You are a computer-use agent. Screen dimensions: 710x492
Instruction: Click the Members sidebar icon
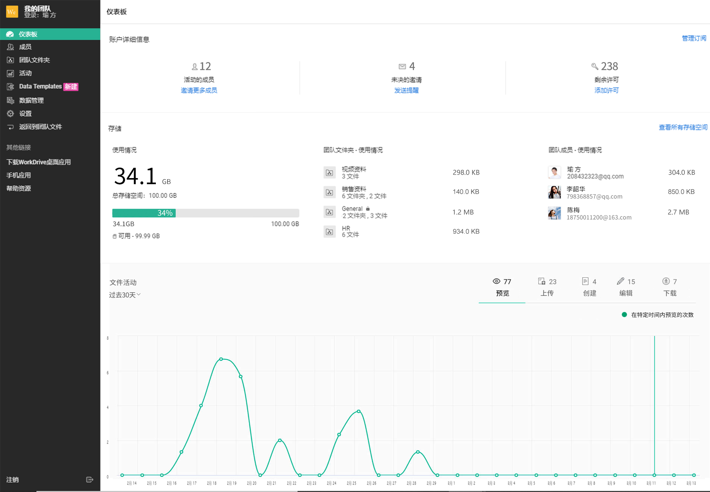pyautogui.click(x=10, y=47)
